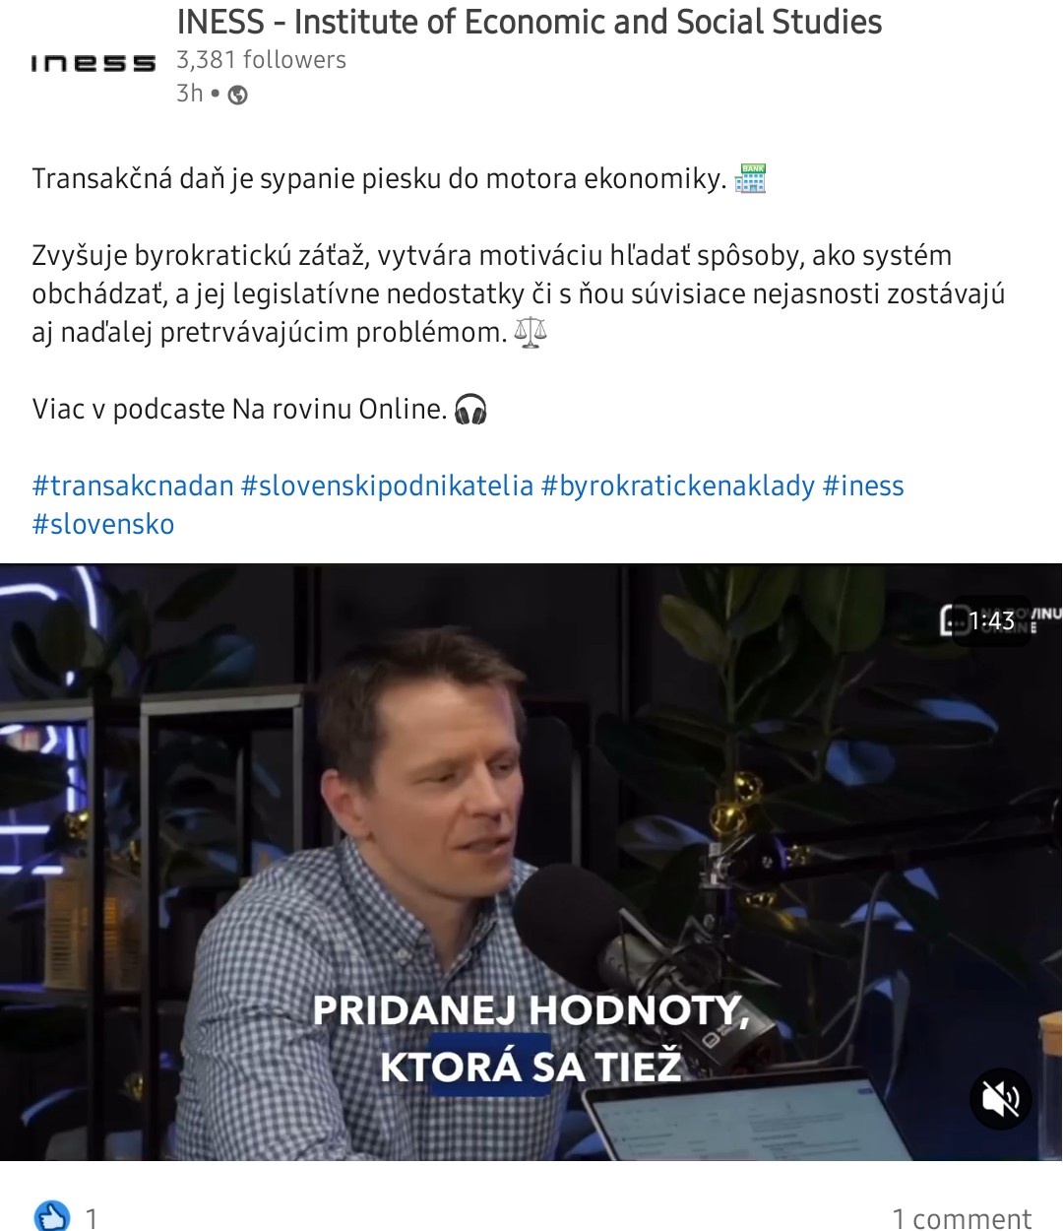The height and width of the screenshot is (1231, 1063).
Task: View the 1 comment link
Action: [962, 1219]
